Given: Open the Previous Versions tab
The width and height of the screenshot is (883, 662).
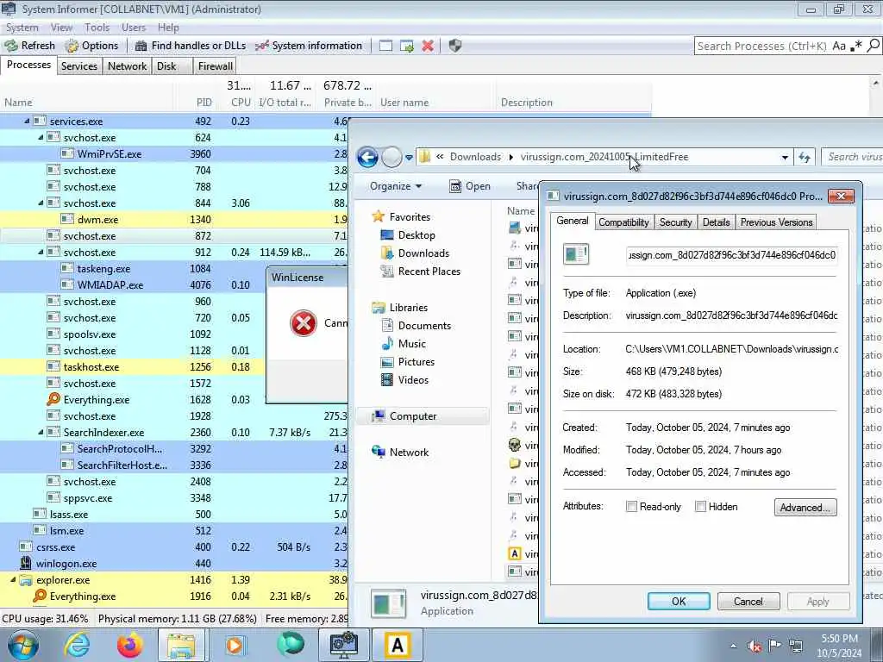Looking at the screenshot, I should pyautogui.click(x=776, y=222).
